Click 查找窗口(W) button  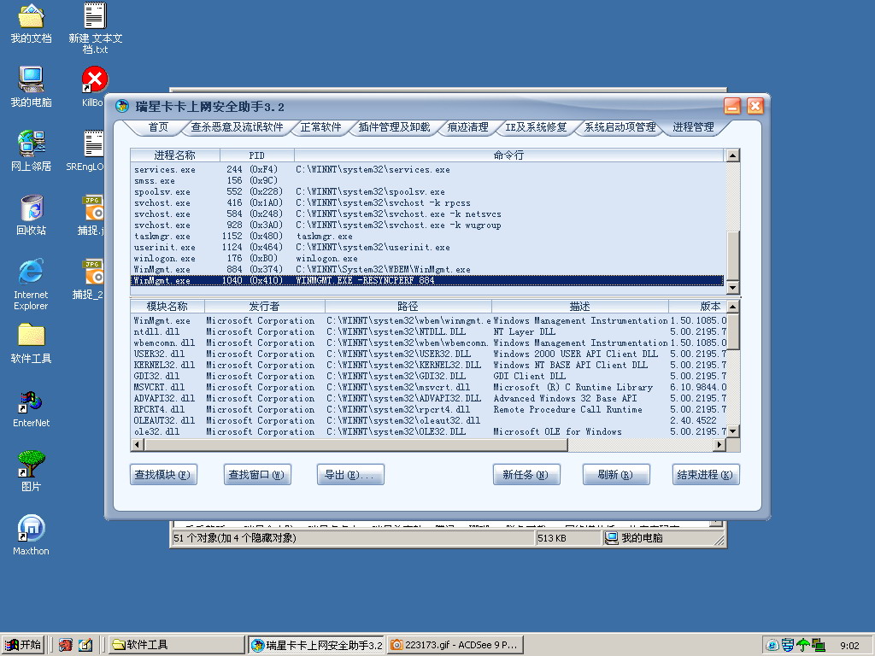[257, 475]
